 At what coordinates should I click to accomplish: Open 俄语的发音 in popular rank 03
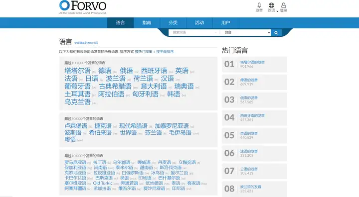coord(249,98)
